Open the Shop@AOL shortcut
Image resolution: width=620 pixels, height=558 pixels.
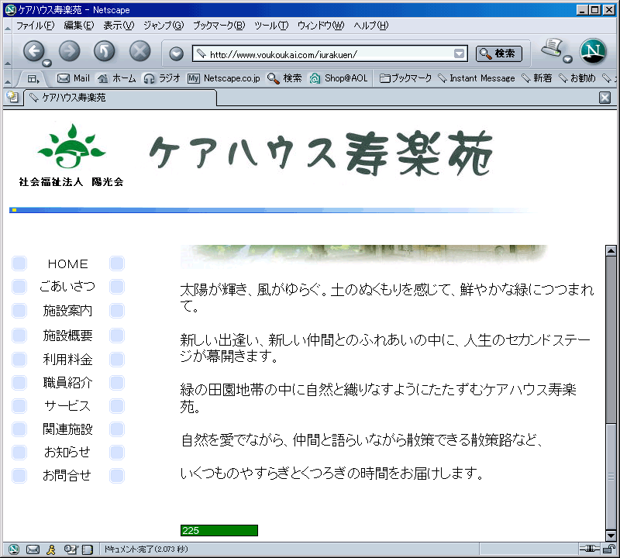click(x=339, y=78)
